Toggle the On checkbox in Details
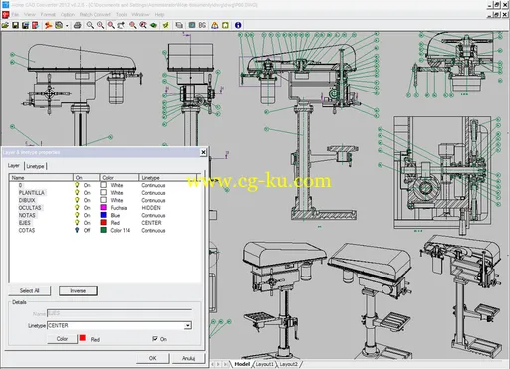Image resolution: width=510 pixels, height=369 pixels. (x=155, y=339)
